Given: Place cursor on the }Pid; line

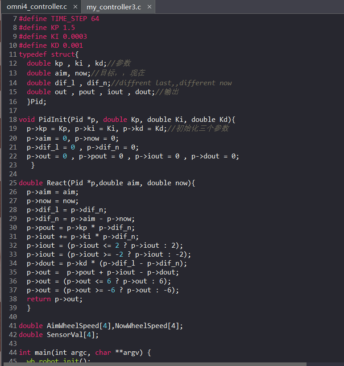Looking at the screenshot, I should point(37,102).
